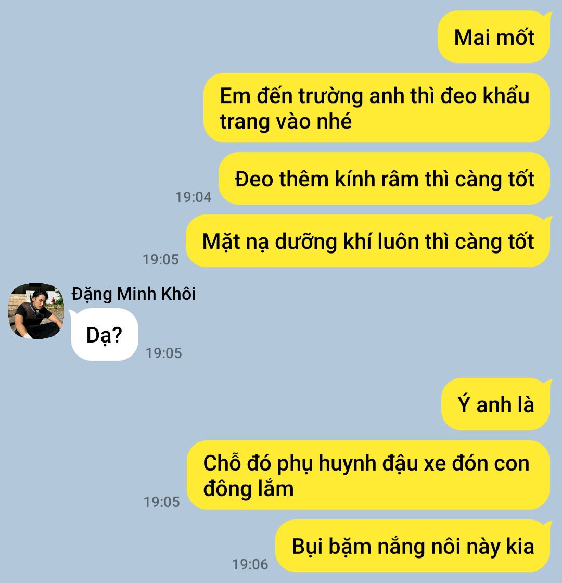The image size is (562, 583).
Task: Click the 19:05 timestamp beside 'Chỗ đó' message
Action: 162,502
